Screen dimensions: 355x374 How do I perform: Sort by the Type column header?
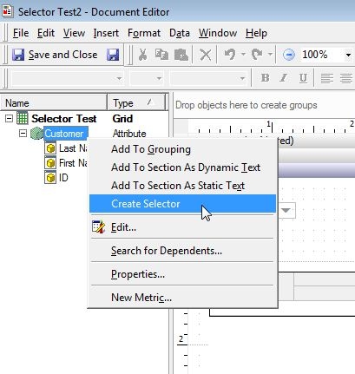click(x=136, y=102)
